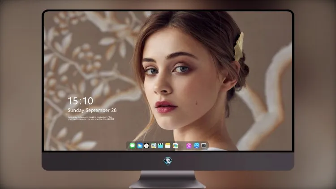Open the Maps app in dock
Image resolution: width=336 pixels, height=189 pixels.
pos(154,146)
